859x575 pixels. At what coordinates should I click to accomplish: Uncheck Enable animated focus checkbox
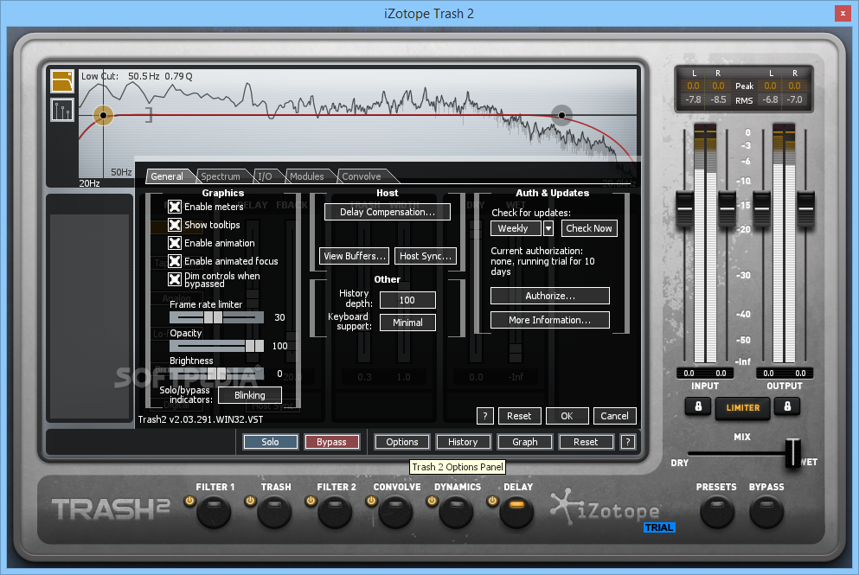pos(175,260)
